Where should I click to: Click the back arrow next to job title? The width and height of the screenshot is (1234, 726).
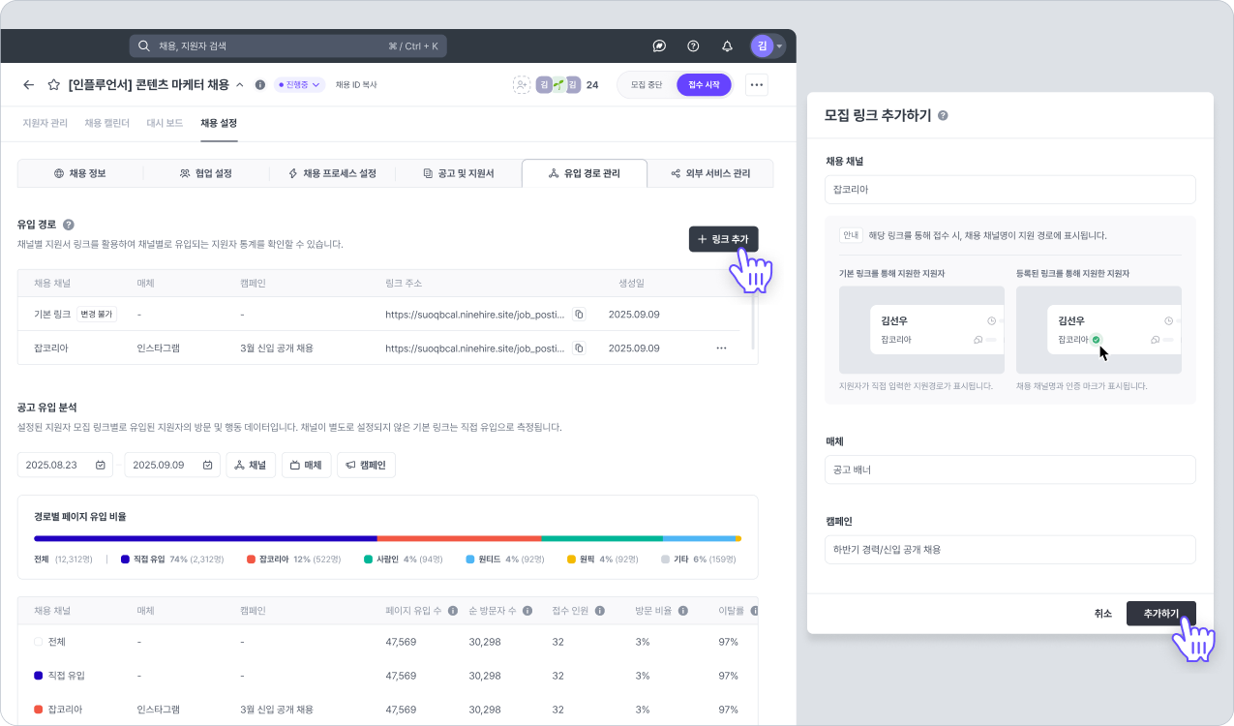28,85
